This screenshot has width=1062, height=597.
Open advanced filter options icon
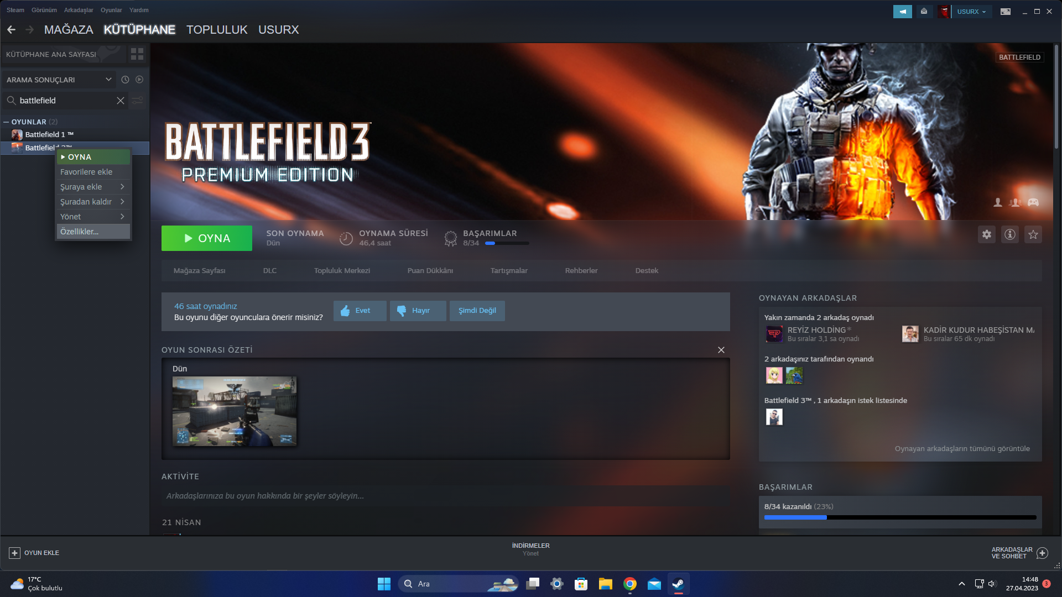coord(138,101)
